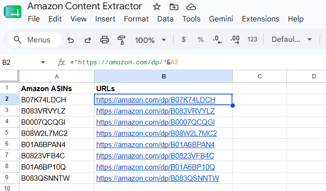The height and width of the screenshot is (191, 326).
Task: Open the Default font dropdown
Action: pyautogui.click(x=291, y=39)
